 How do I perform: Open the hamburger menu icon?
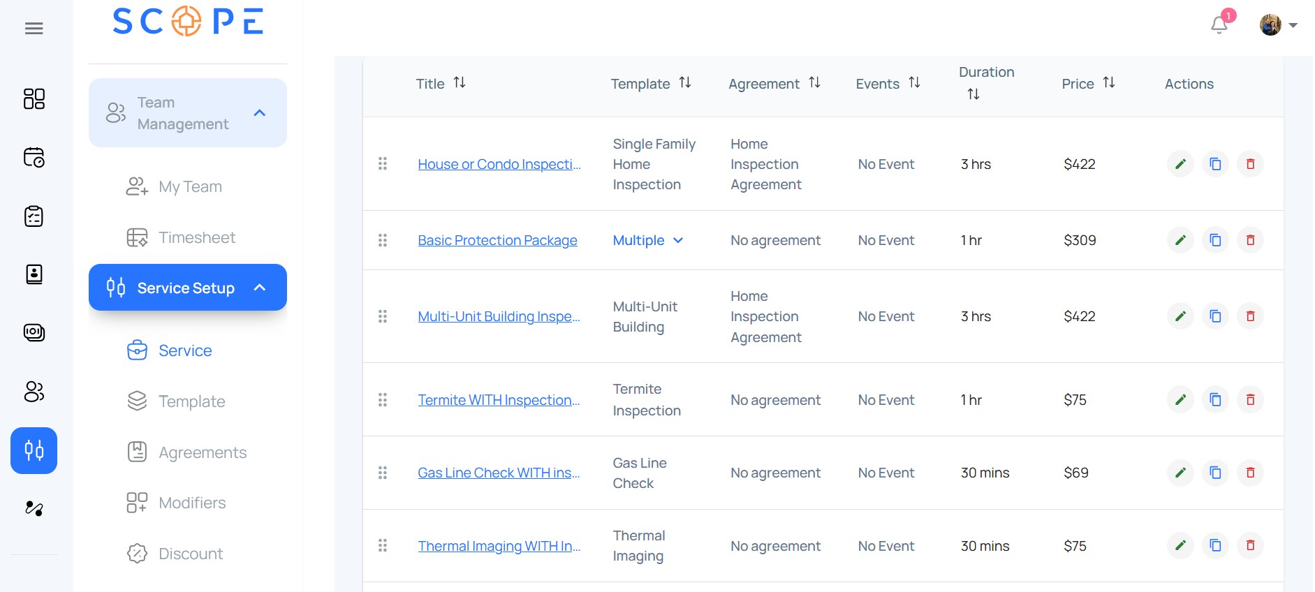click(34, 29)
